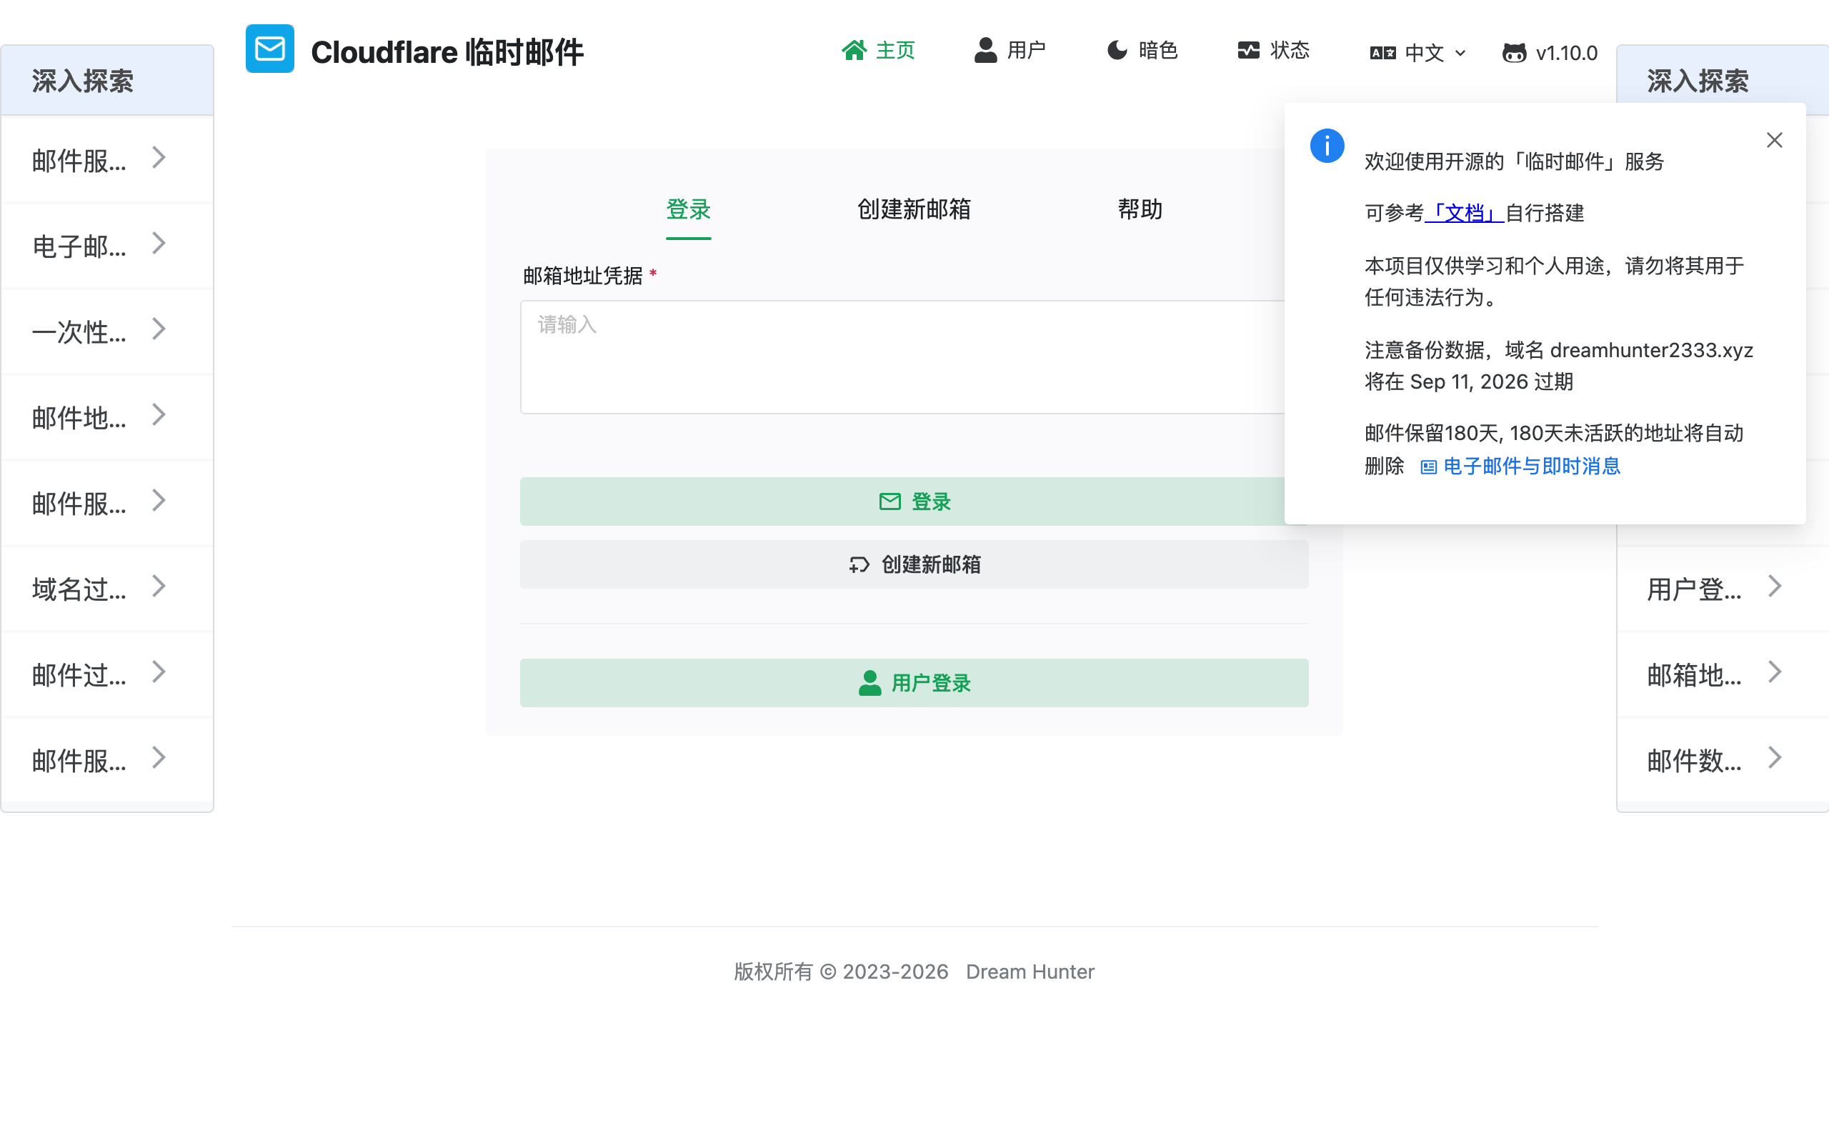Open the 「文档」 link
This screenshot has width=1829, height=1143.
pos(1464,213)
